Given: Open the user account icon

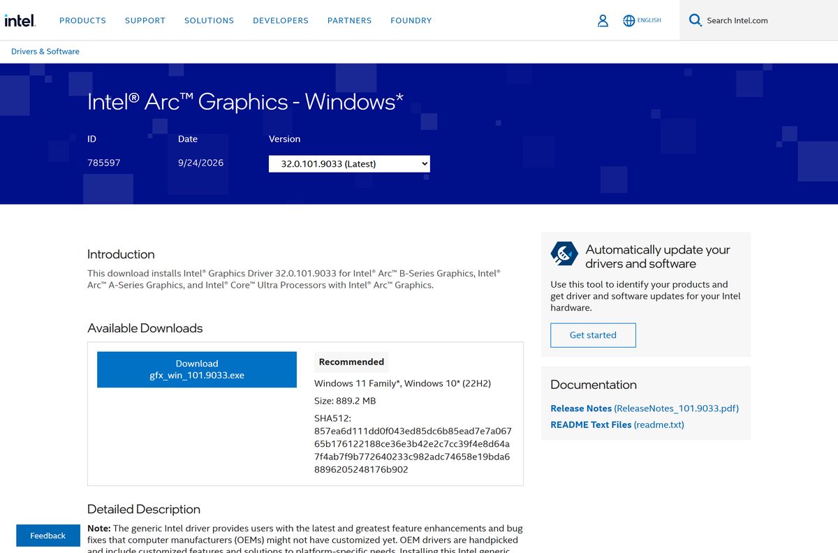Looking at the screenshot, I should click(x=603, y=20).
